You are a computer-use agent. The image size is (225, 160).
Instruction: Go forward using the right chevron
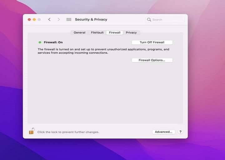(58, 19)
